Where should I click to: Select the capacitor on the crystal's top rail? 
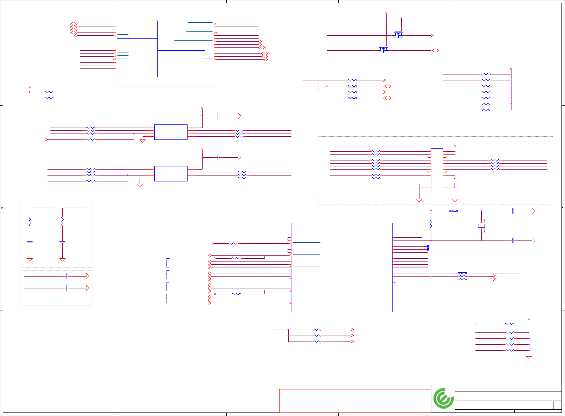coord(513,211)
